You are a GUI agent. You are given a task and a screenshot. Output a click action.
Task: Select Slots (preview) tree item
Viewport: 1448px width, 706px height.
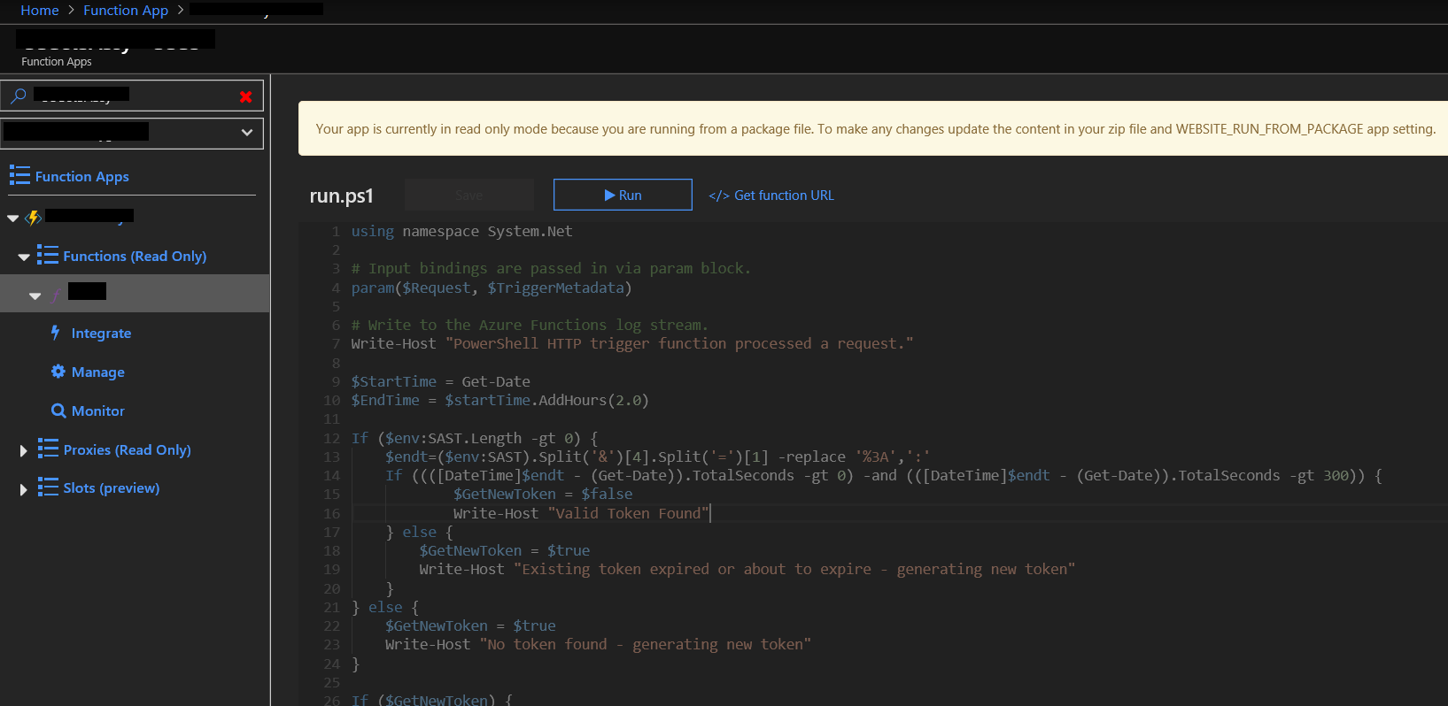[x=112, y=488]
